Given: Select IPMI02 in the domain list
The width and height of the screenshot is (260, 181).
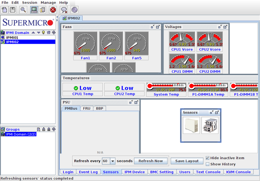Looking at the screenshot, I should coord(28,42).
